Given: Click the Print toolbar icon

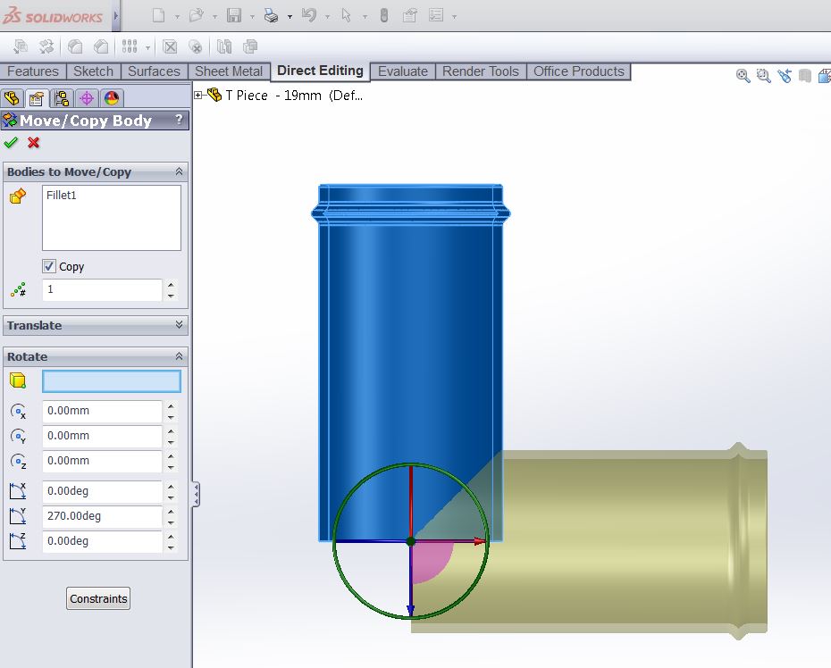Looking at the screenshot, I should tap(272, 16).
